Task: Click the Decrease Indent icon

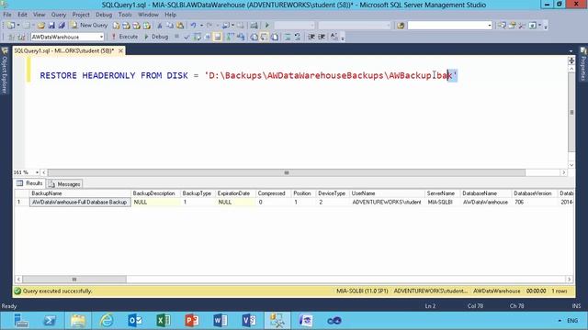Action: tap(311, 37)
